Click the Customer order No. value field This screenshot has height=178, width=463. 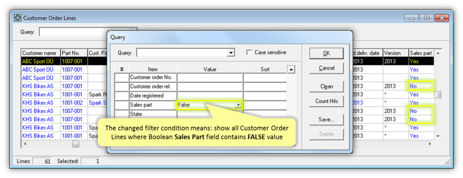(x=209, y=77)
